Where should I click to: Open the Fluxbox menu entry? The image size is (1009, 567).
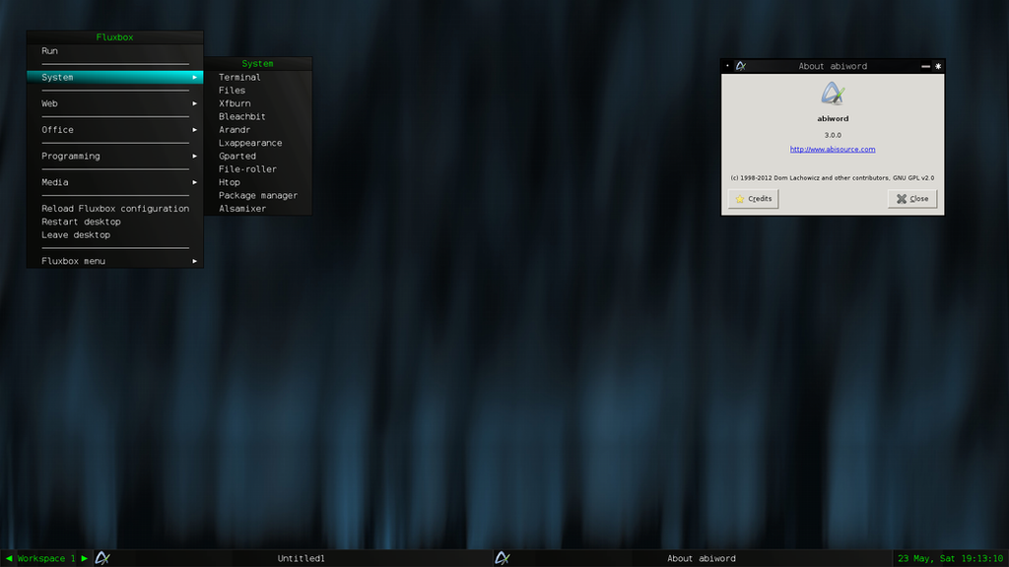(114, 261)
